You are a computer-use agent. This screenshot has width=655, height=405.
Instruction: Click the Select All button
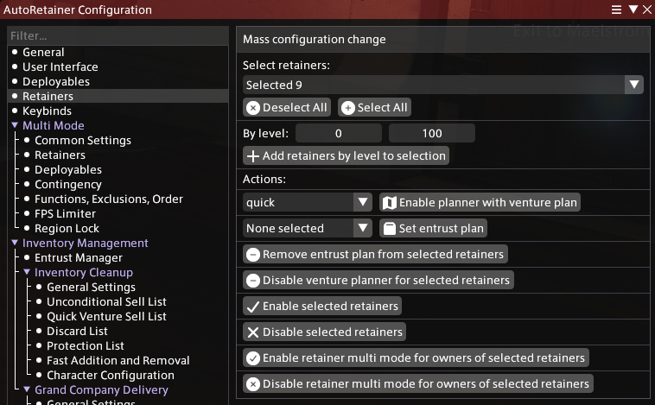(374, 107)
